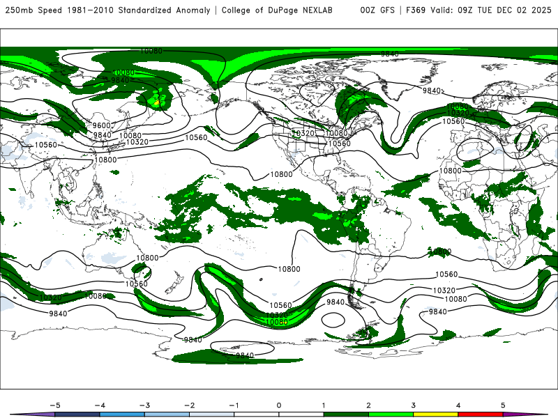Click the '-5' tick label on the colorbar
This screenshot has width=558, height=418.
tap(55, 405)
